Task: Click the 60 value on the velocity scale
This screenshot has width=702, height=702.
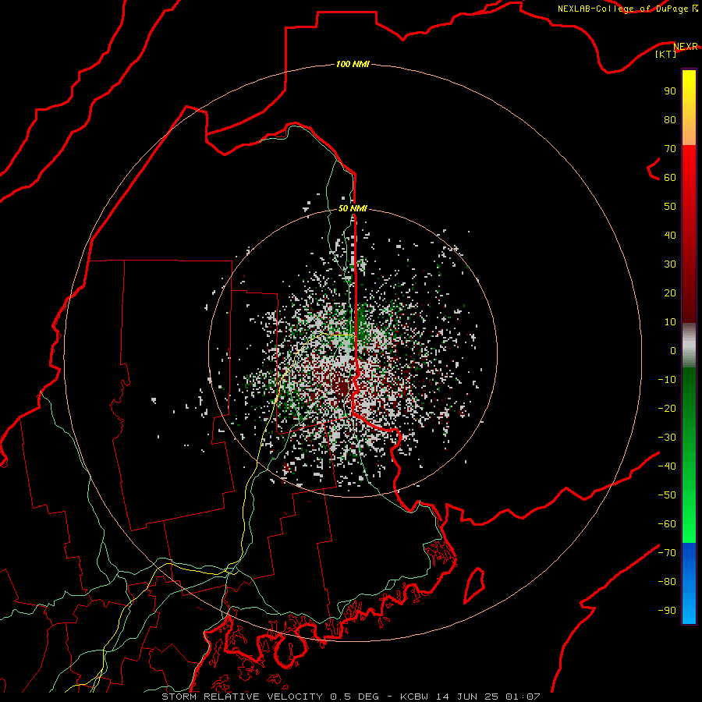Action: click(670, 178)
